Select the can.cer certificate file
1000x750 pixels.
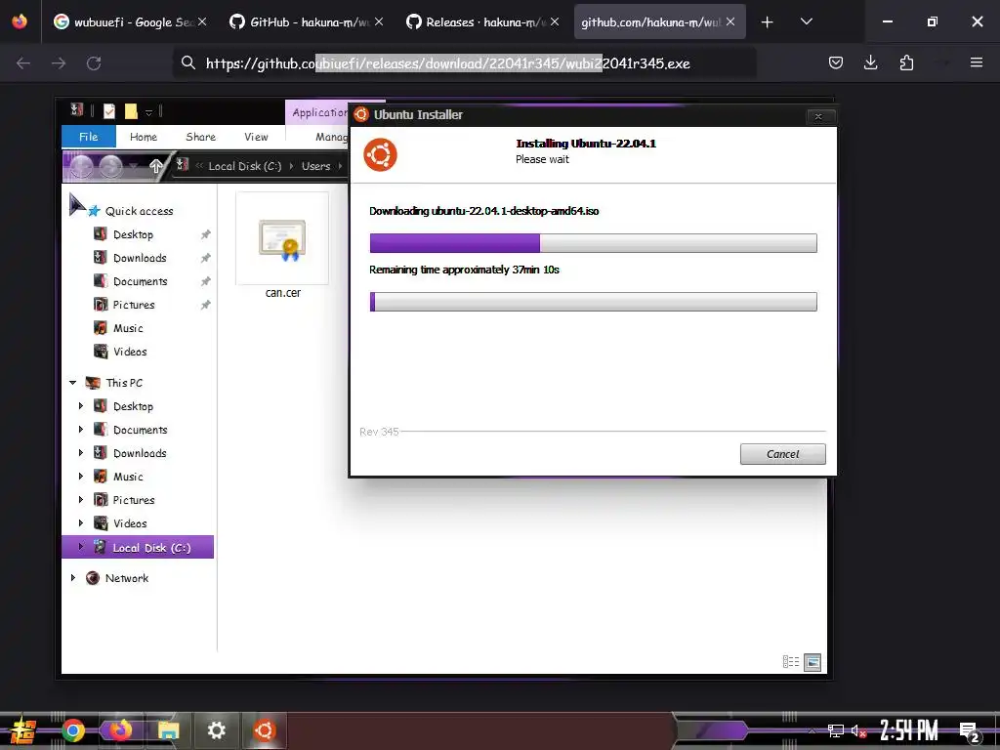pos(282,246)
